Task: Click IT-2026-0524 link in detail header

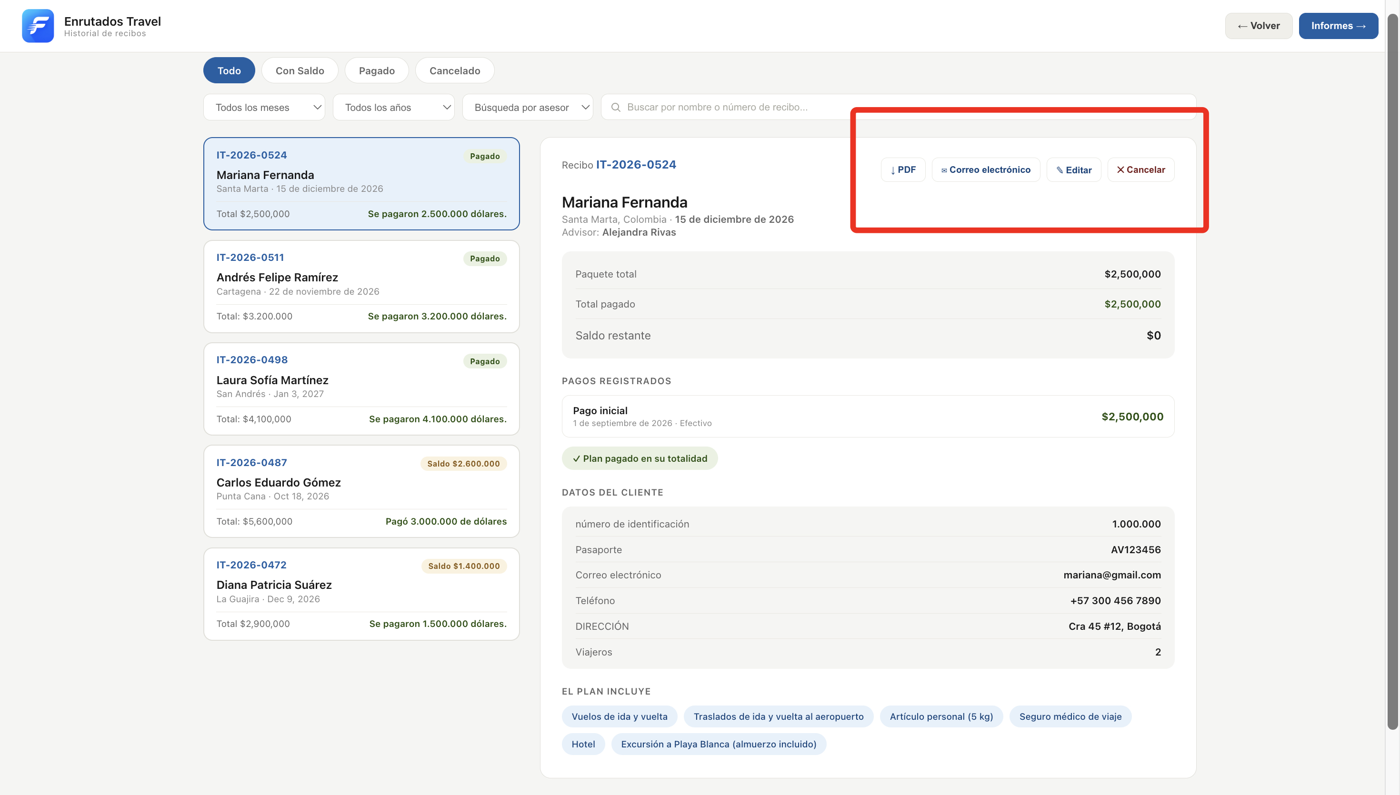Action: pyautogui.click(x=636, y=164)
